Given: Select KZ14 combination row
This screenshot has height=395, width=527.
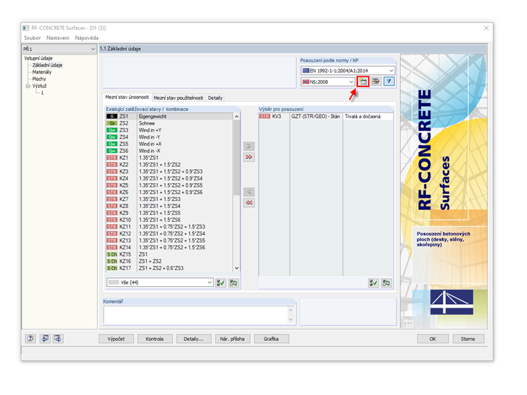Looking at the screenshot, I should tap(169, 247).
